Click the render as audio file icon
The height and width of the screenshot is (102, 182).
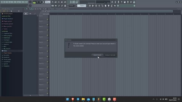(128, 2)
